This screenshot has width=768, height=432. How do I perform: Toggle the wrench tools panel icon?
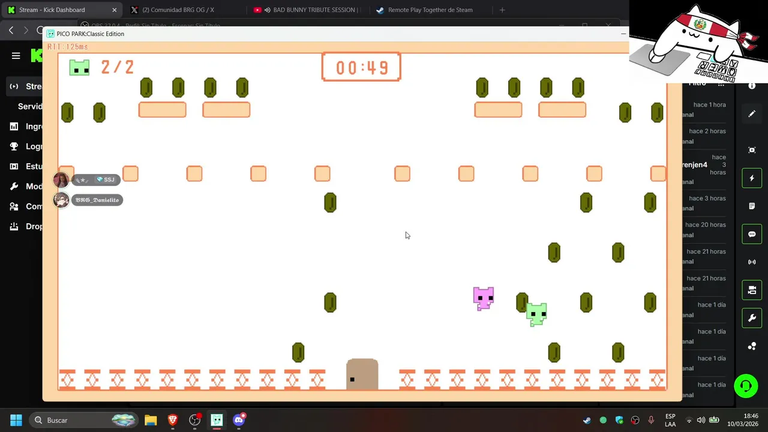(752, 318)
